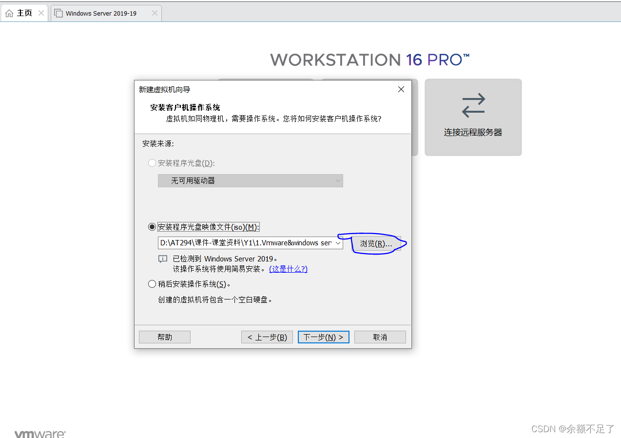Screen dimensions: 621x438
Task: Close the Windows Server 2019-19 tab
Action: [155, 13]
